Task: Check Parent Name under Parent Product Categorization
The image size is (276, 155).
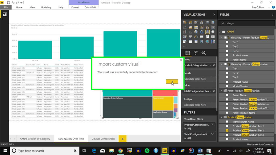Action: (227, 95)
